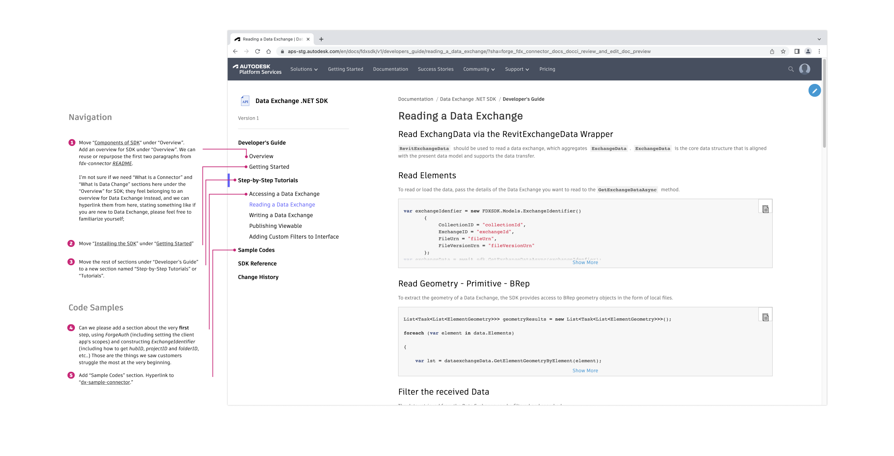This screenshot has height=456, width=894.
Task: Open Accessing a Data Exchange page
Action: [x=284, y=194]
